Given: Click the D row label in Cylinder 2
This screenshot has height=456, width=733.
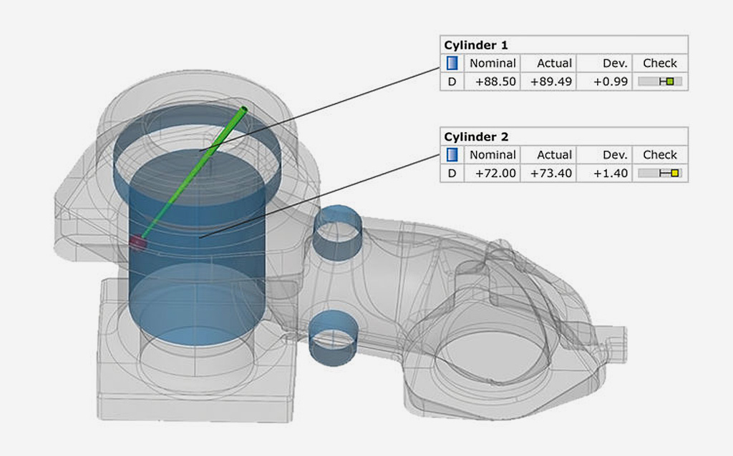Looking at the screenshot, I should click(x=452, y=173).
